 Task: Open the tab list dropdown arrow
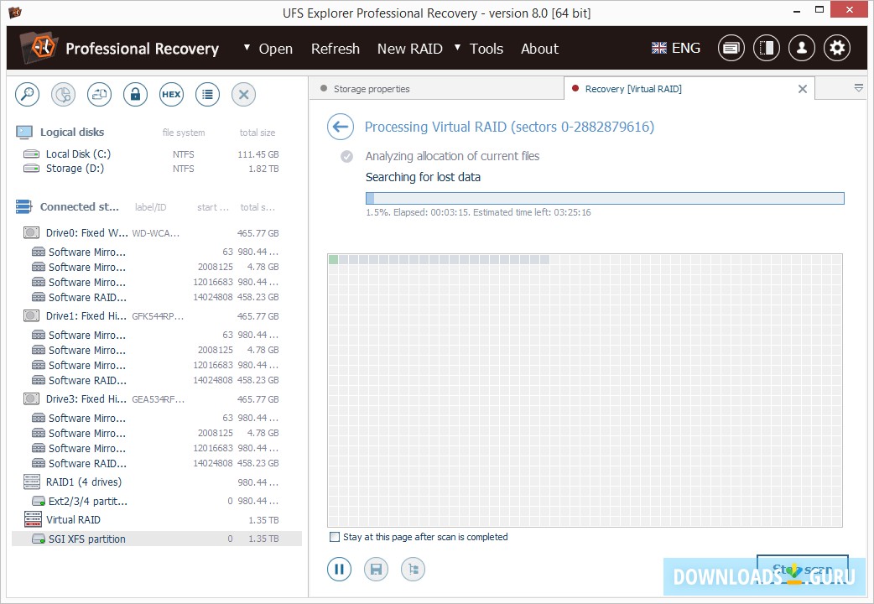pyautogui.click(x=858, y=88)
